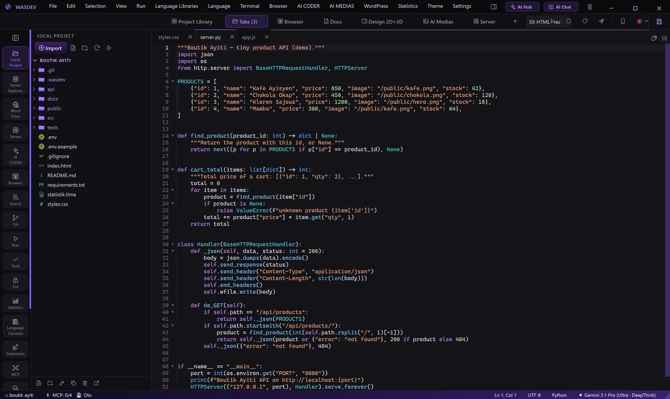Switch to the styles.css editor tab
Image resolution: width=670 pixels, height=399 pixels.
[x=168, y=37]
